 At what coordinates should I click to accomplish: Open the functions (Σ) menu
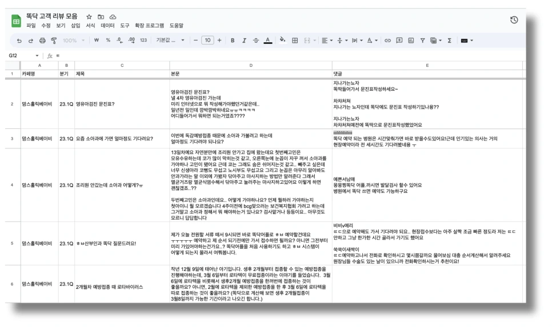(x=450, y=41)
